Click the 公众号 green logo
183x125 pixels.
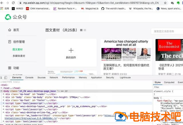(8, 17)
